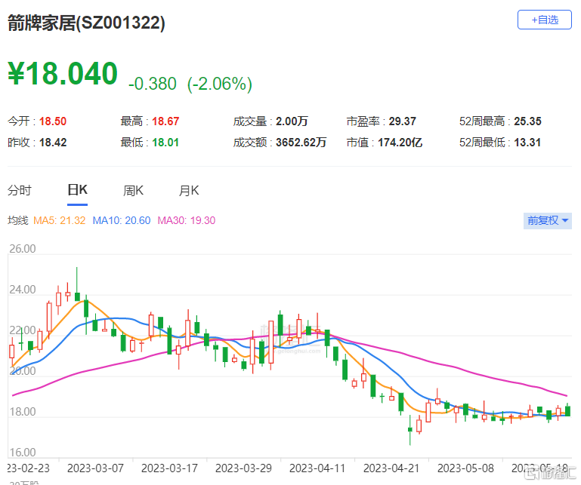Image resolution: width=581 pixels, height=485 pixels.
Task: Click the 18.00 price axis label
Action: tap(23, 412)
